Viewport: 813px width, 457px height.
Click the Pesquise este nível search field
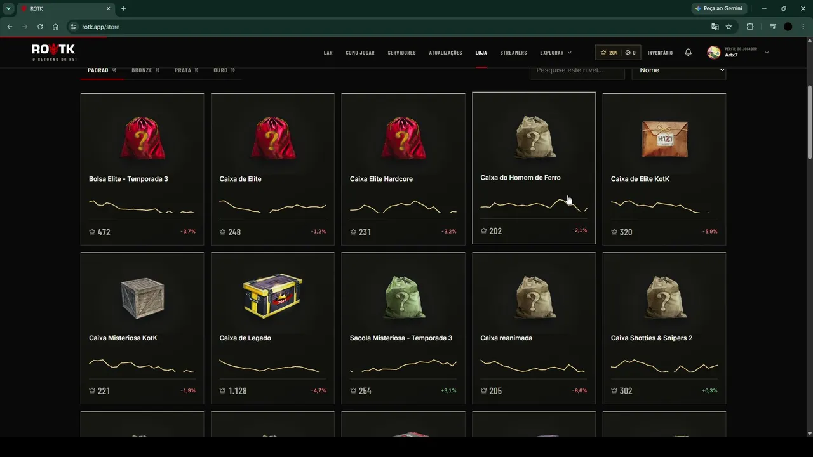(577, 70)
